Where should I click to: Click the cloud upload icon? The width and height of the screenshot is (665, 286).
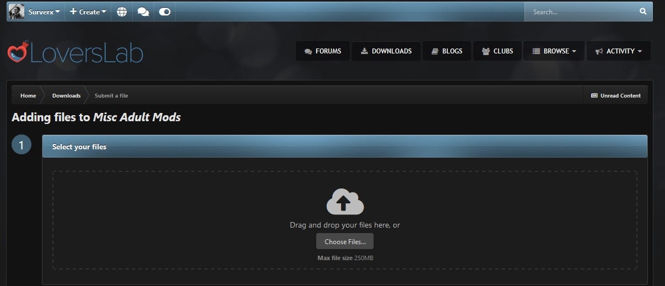(x=345, y=202)
